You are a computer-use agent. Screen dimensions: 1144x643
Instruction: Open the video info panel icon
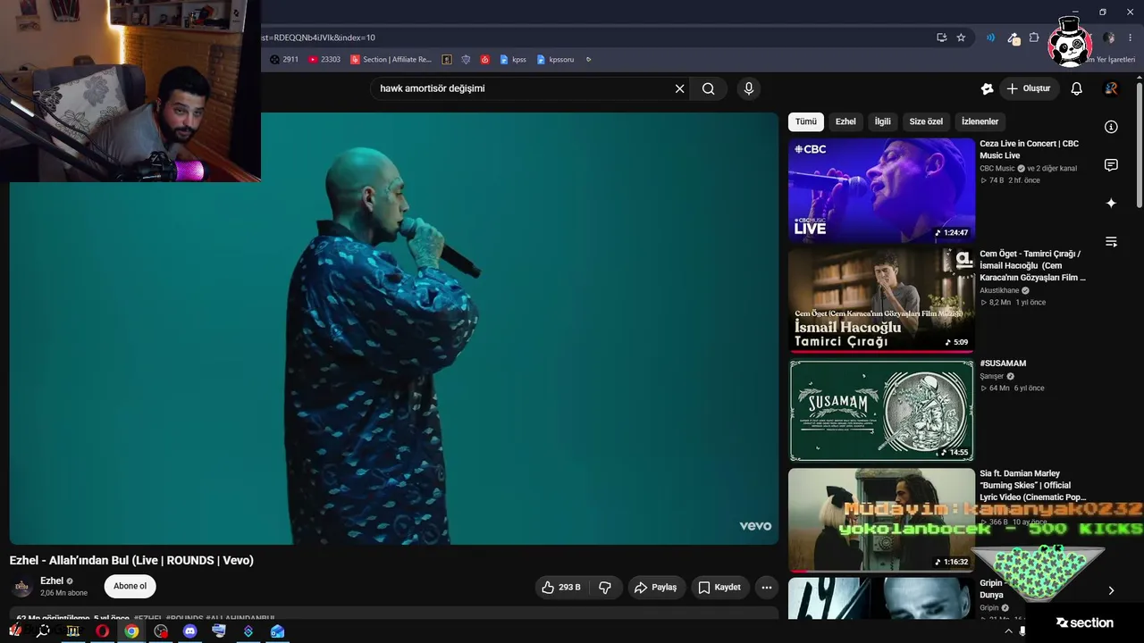click(x=1111, y=127)
